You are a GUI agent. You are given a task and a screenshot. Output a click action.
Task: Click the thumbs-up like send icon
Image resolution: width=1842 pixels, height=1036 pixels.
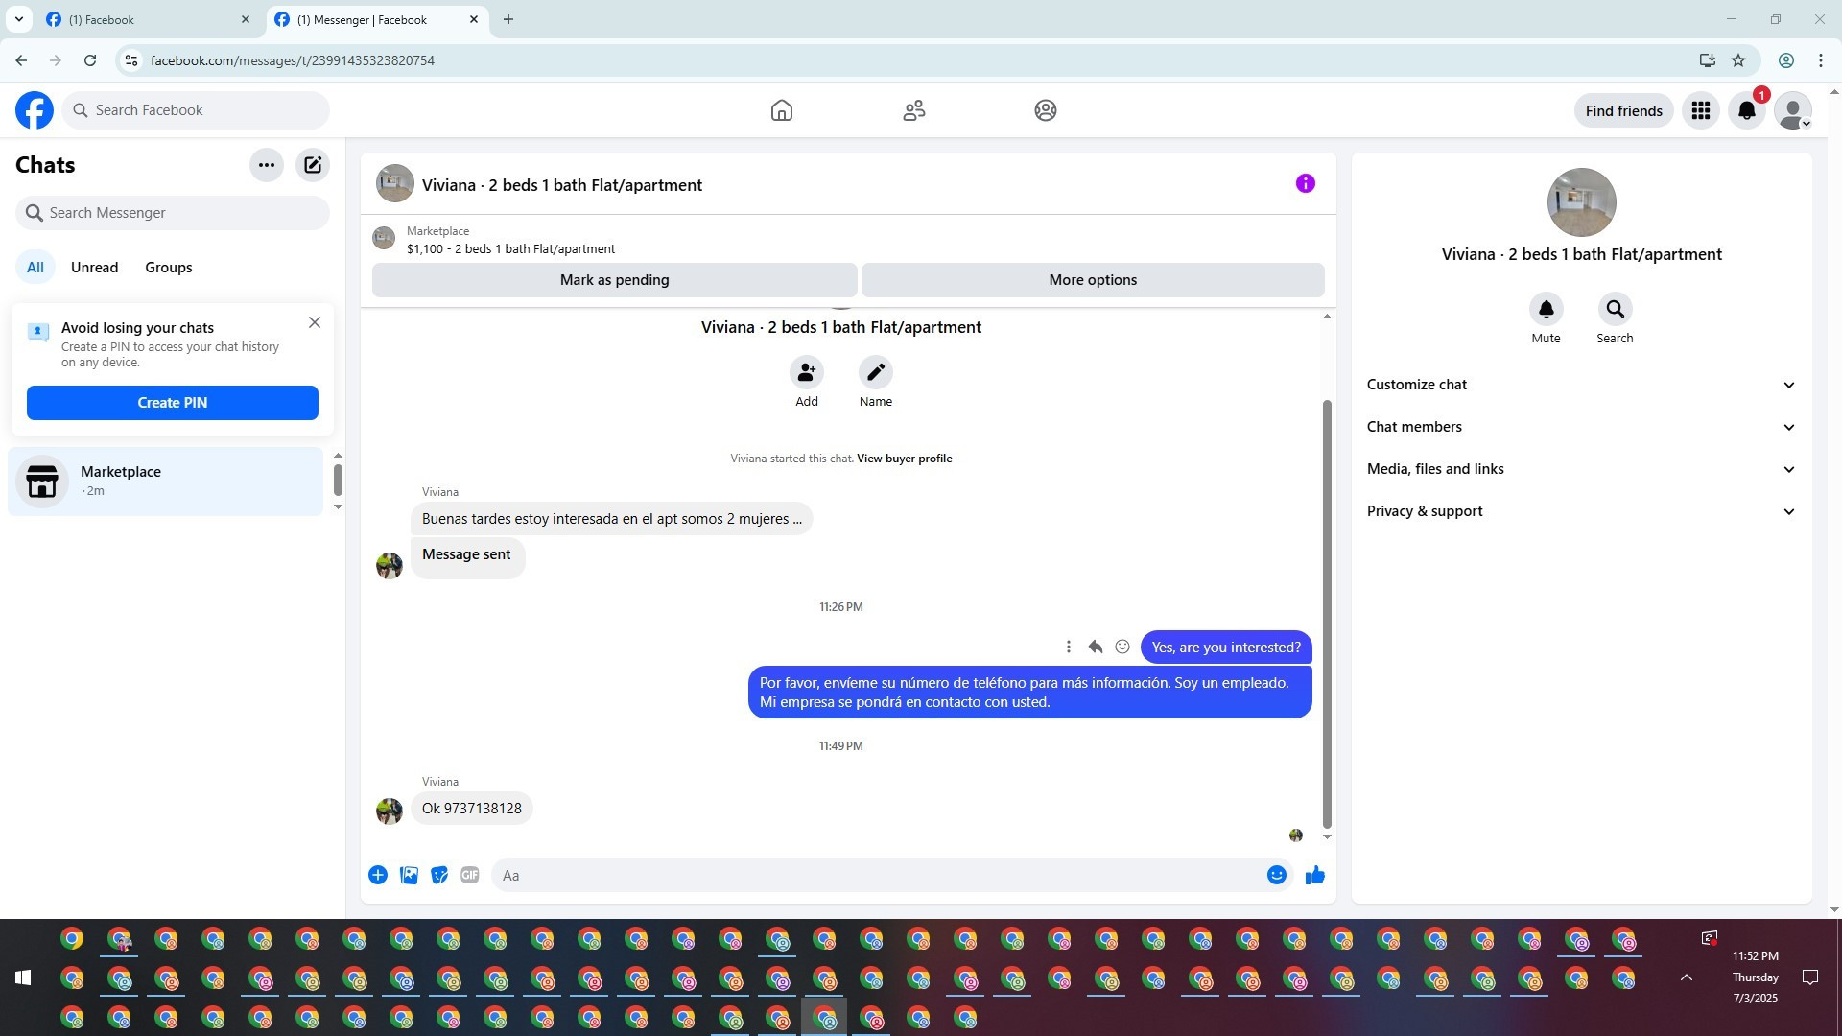[1314, 875]
